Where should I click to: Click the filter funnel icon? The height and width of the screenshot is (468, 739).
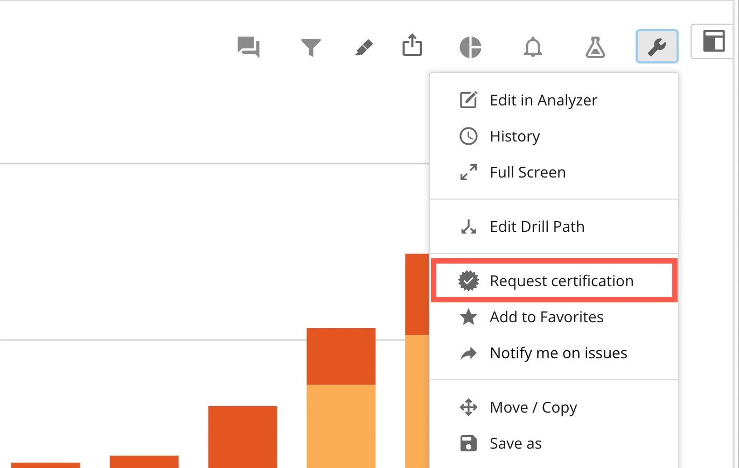tap(311, 47)
